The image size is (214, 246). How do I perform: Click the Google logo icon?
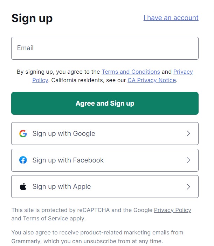pyautogui.click(x=23, y=133)
